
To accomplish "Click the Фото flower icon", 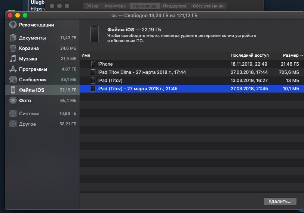I will point(13,100).
